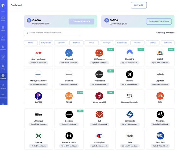Click the CNBC peacock logo
The width and height of the screenshot is (178, 153).
pyautogui.click(x=160, y=53)
